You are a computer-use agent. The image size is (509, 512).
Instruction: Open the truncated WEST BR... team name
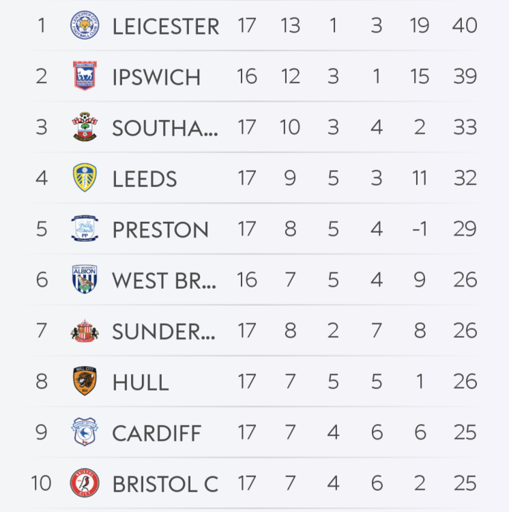pyautogui.click(x=164, y=281)
